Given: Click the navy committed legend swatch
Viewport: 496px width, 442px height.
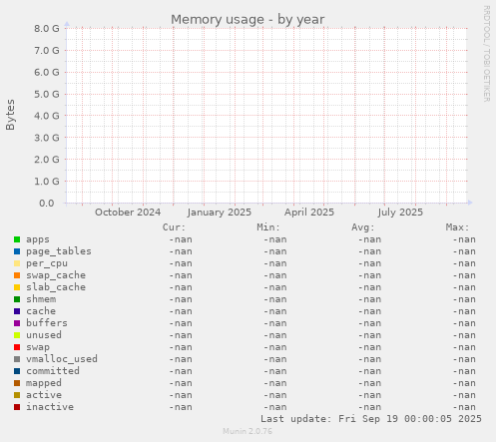Looking at the screenshot, I should pyautogui.click(x=17, y=371).
